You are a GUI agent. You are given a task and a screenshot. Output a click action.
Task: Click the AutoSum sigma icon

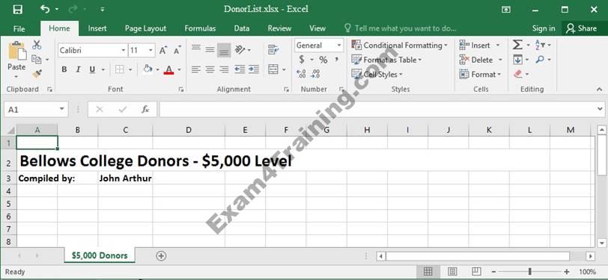point(517,45)
